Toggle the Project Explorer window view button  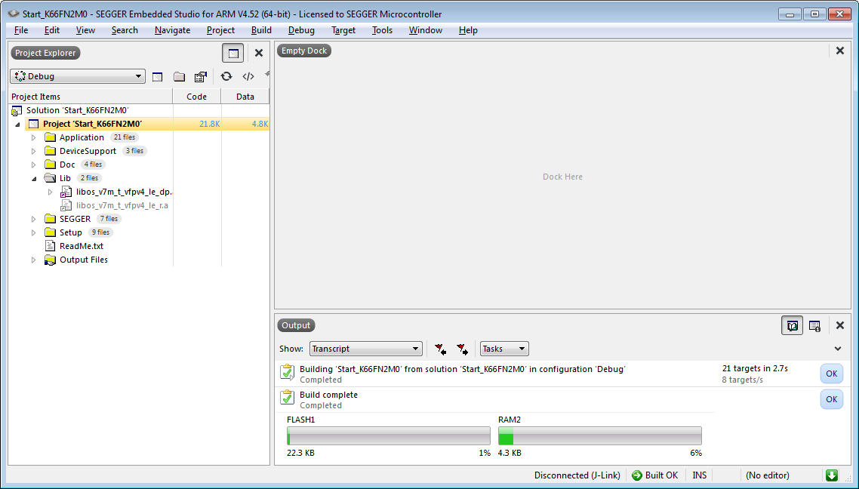coord(233,53)
